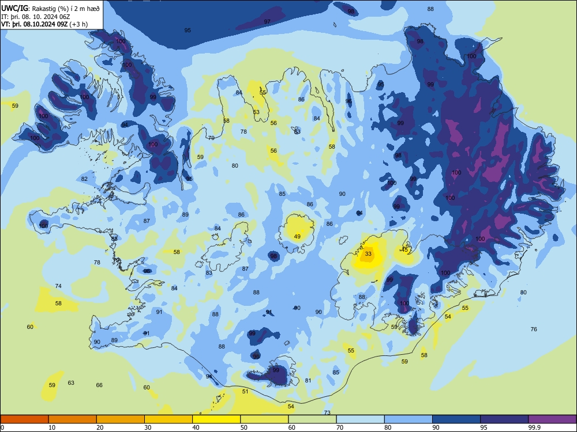Click the dark blue 90–95 legend swatch

click(x=456, y=419)
